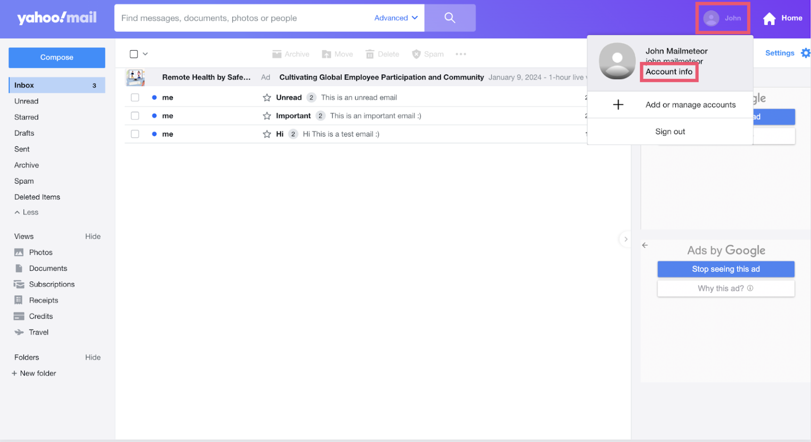Hide the Folders section
811x442 pixels.
[93, 357]
